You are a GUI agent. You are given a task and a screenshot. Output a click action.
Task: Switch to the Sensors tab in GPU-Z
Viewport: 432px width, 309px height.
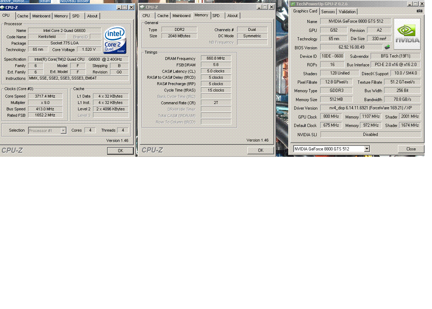click(x=328, y=12)
